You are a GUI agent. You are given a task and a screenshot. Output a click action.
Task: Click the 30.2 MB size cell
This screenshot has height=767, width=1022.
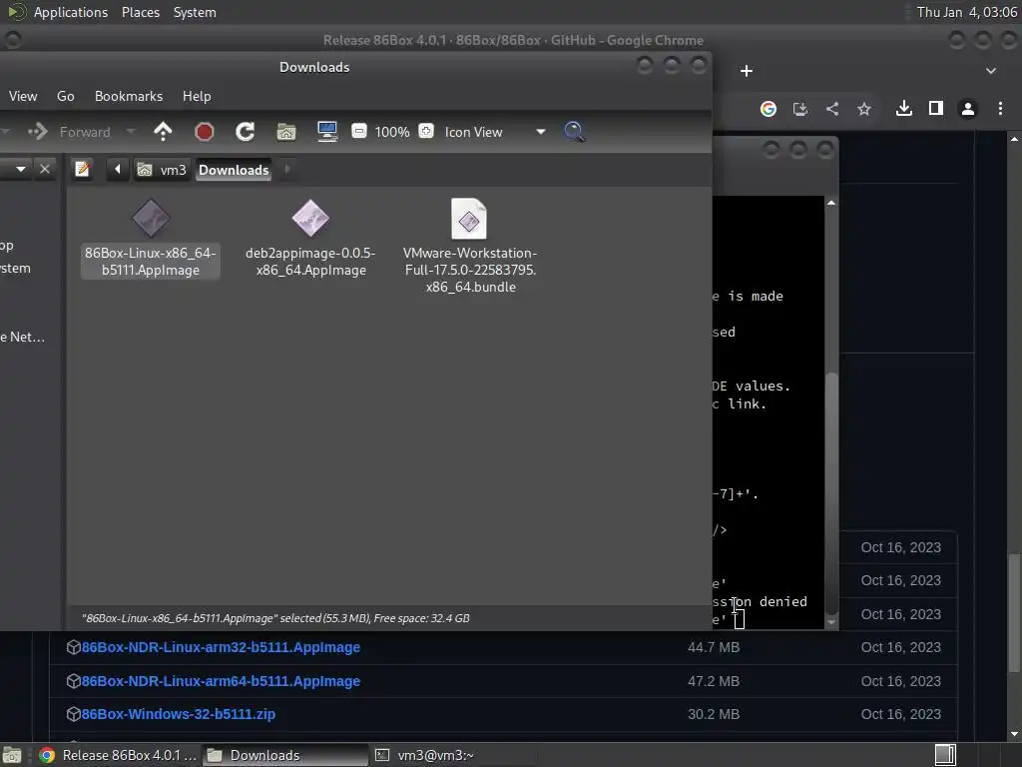(713, 714)
